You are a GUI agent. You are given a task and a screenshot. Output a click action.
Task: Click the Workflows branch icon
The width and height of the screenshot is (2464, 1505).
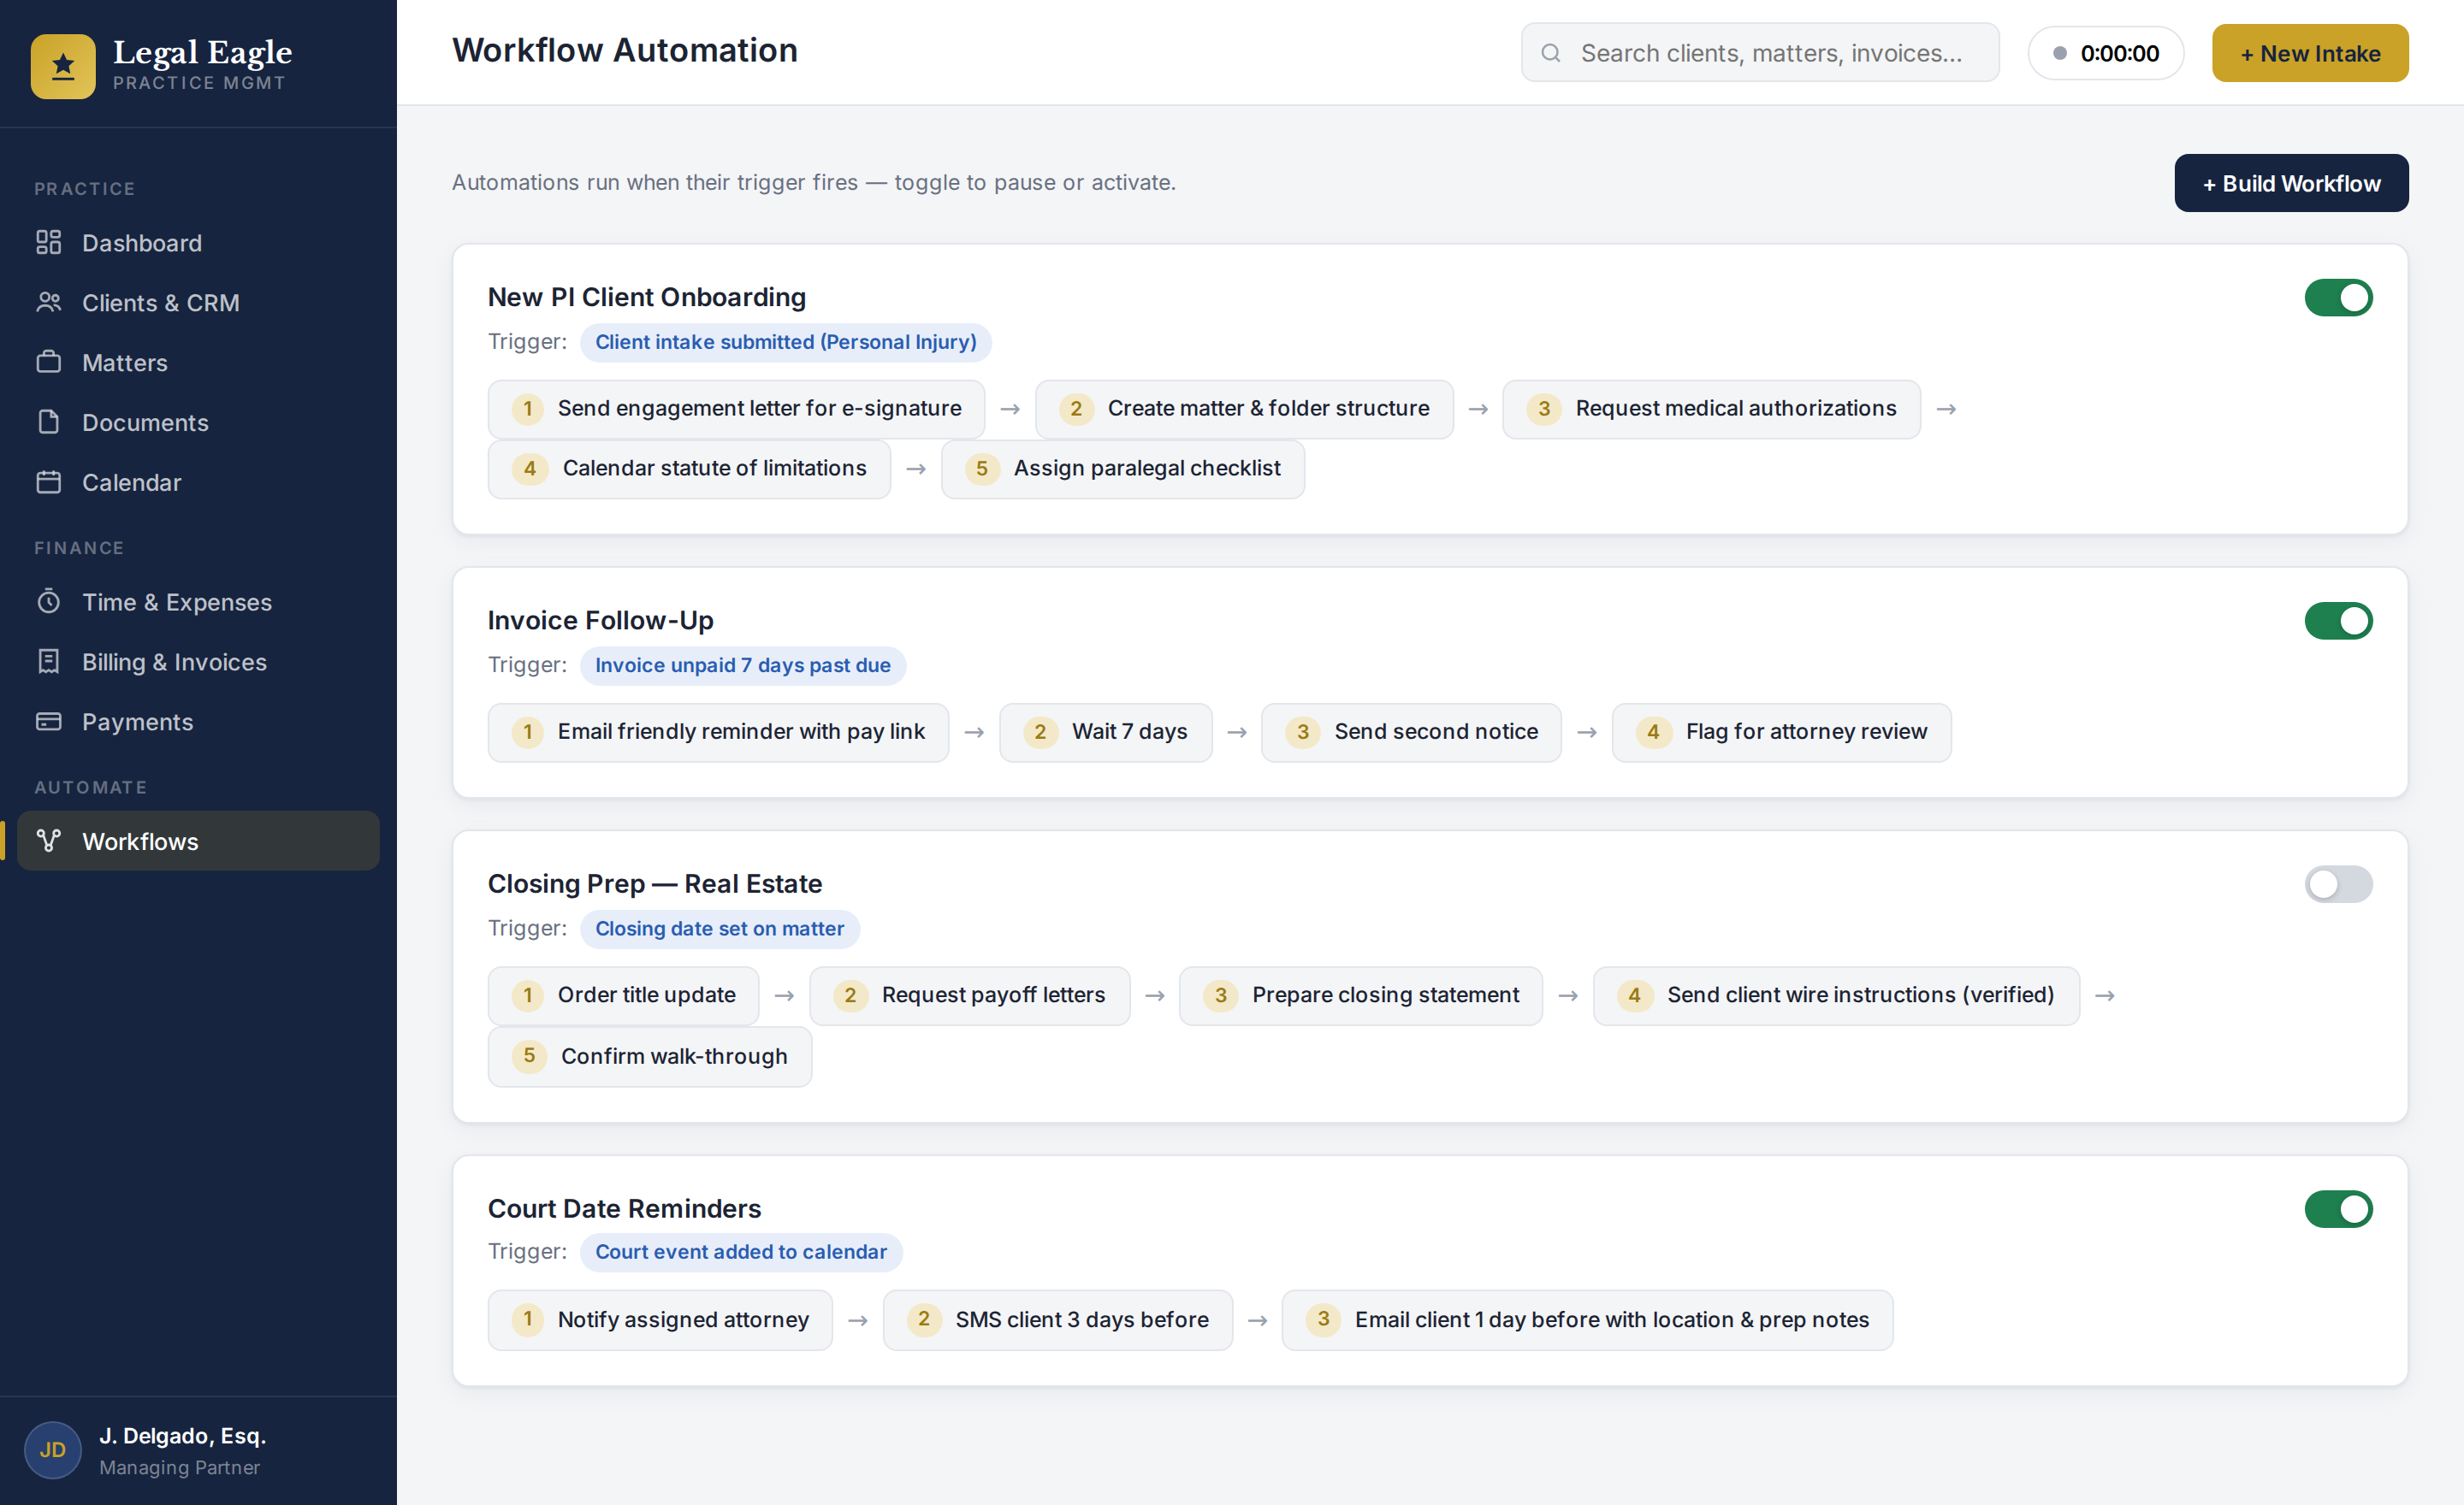click(48, 841)
